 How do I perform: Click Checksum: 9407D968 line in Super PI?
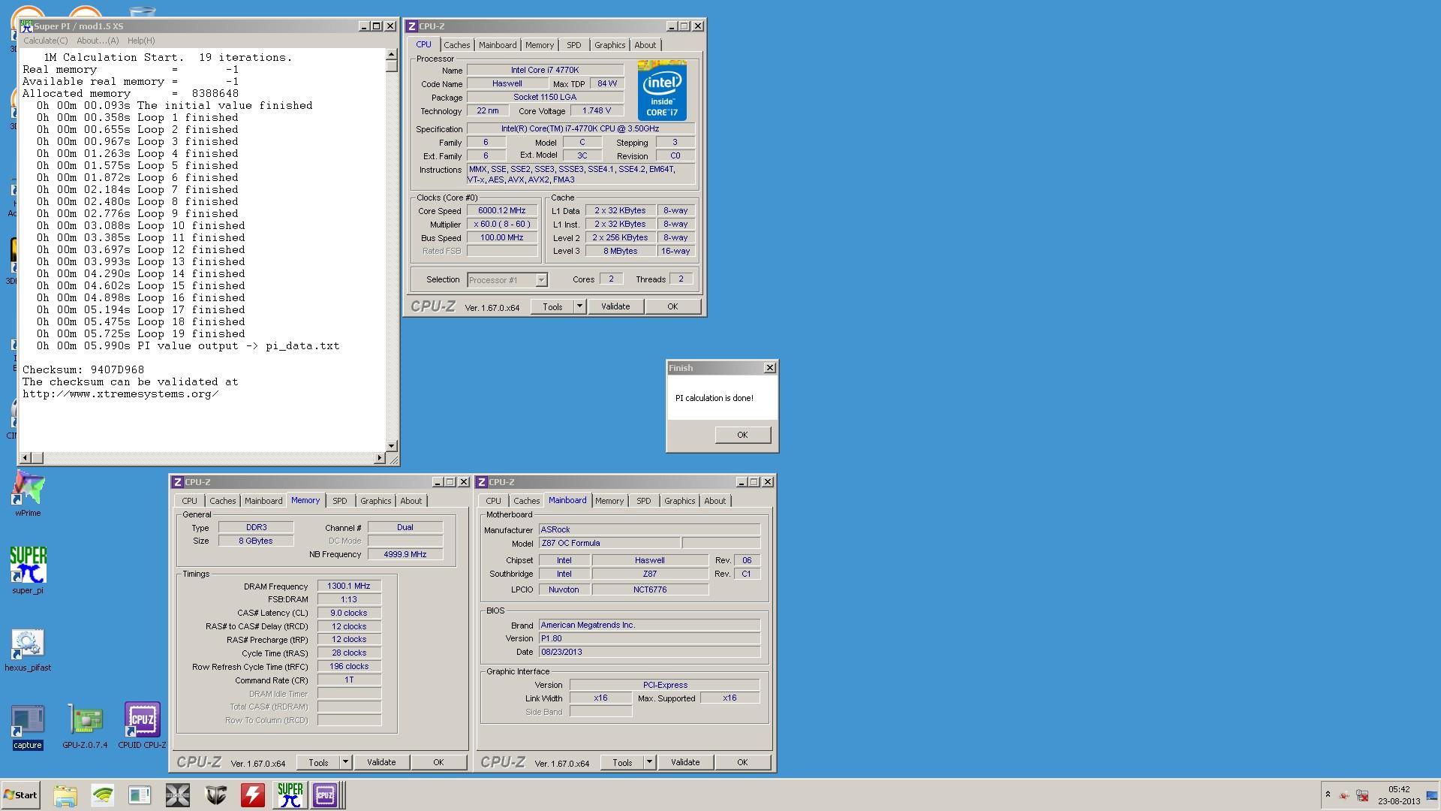click(x=83, y=370)
